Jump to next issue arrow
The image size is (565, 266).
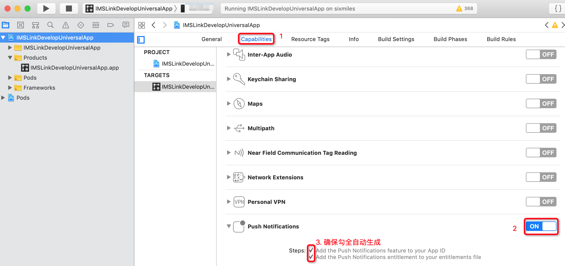(563, 25)
